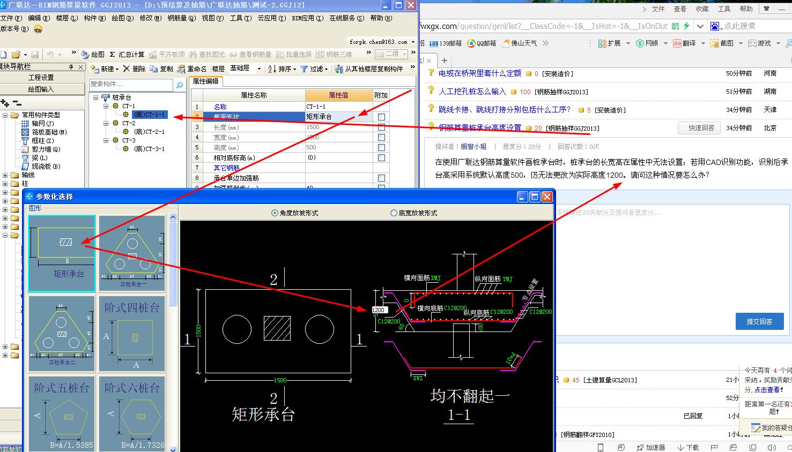Click 工程设置 navigation button
Screen dimensions: 792x452
tap(42, 78)
